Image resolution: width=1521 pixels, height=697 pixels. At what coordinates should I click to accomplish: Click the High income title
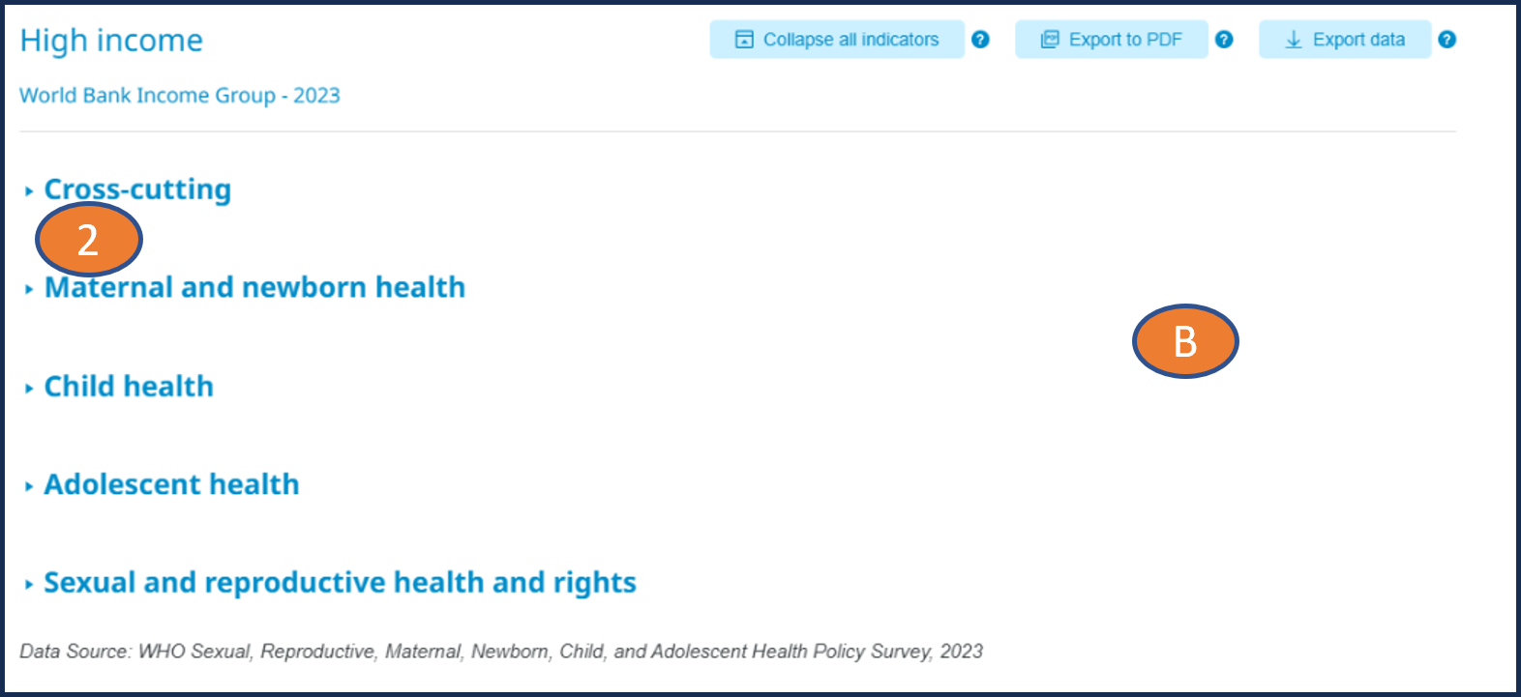coord(111,41)
